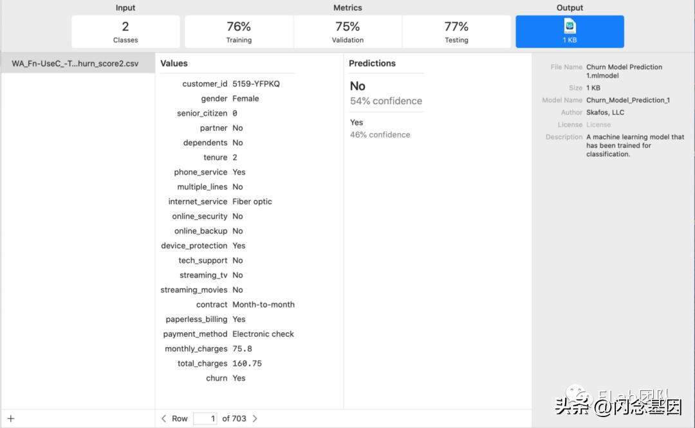Click the Author field Skafos, LLC

click(605, 112)
